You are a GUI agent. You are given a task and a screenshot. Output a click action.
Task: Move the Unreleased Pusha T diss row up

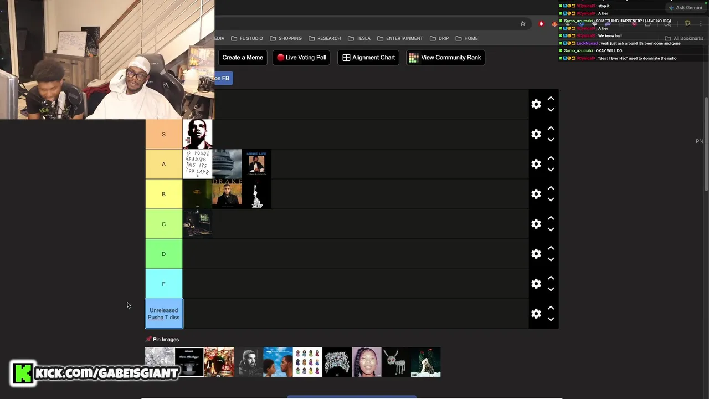(551, 308)
